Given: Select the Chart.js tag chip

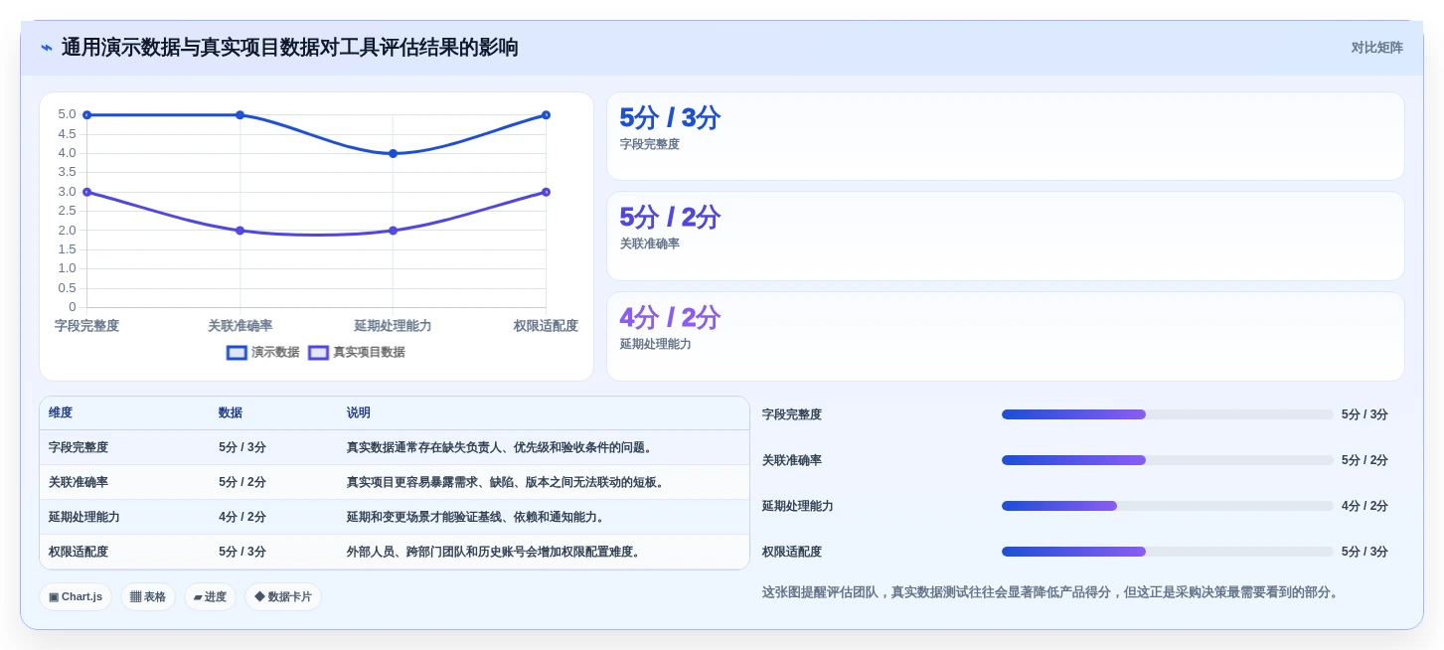Looking at the screenshot, I should [76, 597].
